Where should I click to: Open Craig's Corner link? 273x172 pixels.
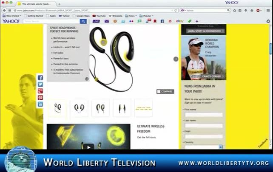pyautogui.click(x=213, y=76)
